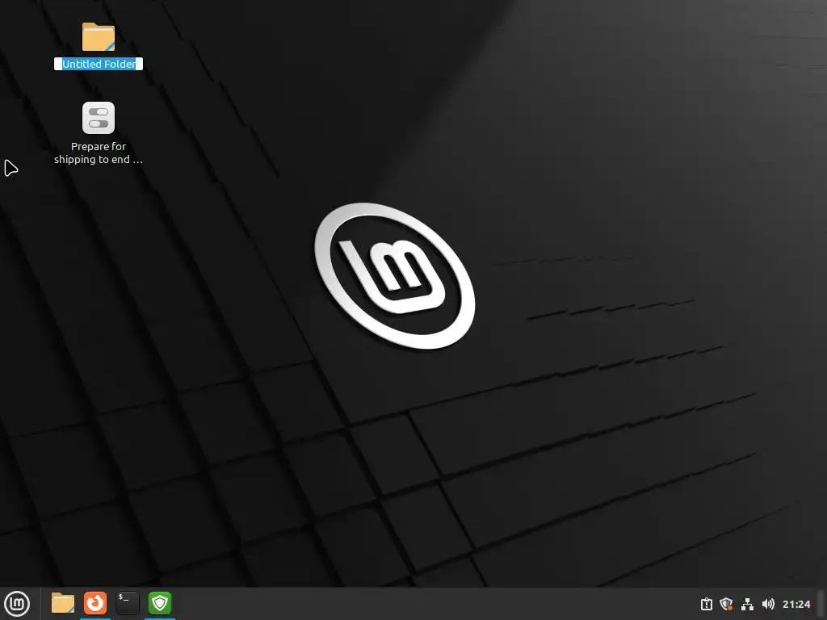Open the Linux Mint start menu
This screenshot has width=827, height=620.
[x=17, y=604]
